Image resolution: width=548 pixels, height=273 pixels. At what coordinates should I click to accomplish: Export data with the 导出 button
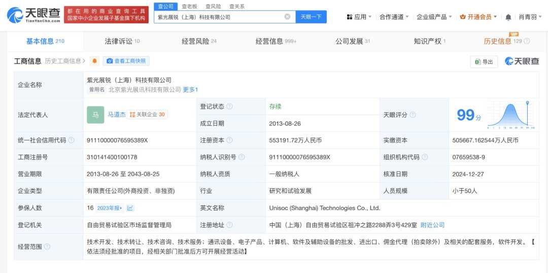point(484,61)
